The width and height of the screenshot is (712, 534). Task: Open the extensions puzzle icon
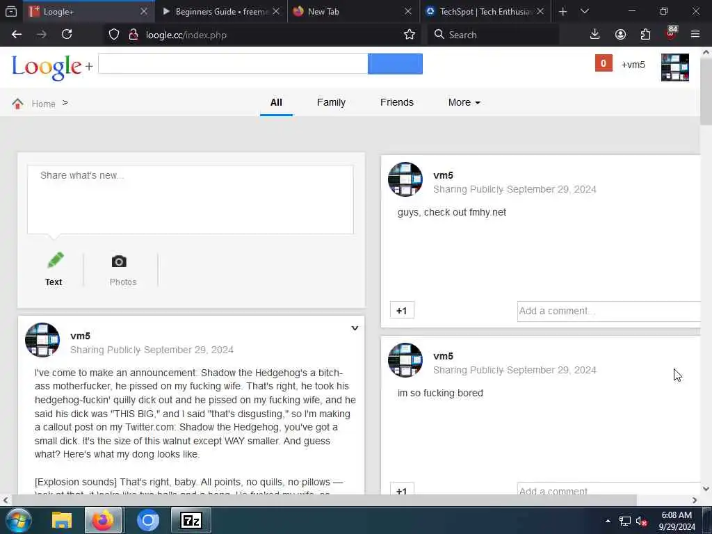coord(645,35)
